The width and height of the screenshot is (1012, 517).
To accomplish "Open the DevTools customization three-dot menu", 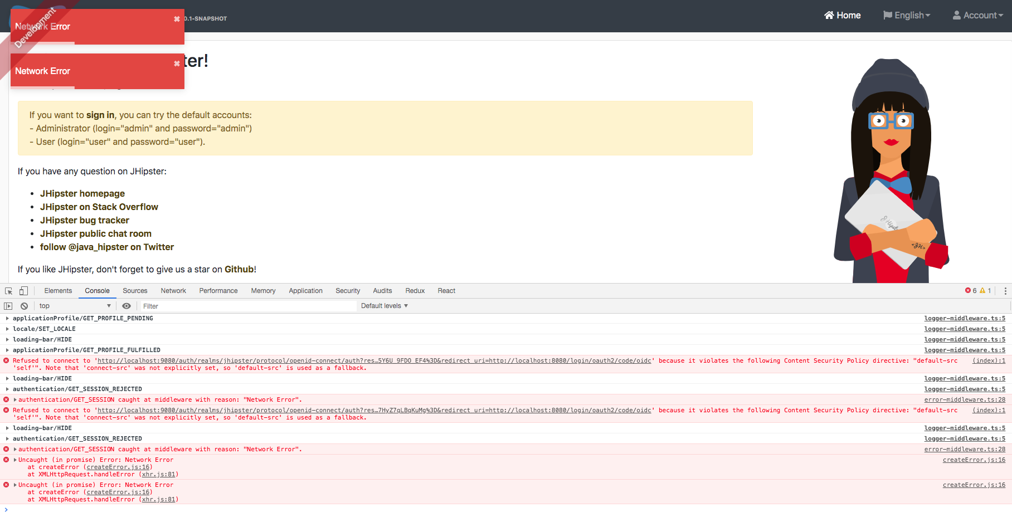I will pyautogui.click(x=1005, y=290).
